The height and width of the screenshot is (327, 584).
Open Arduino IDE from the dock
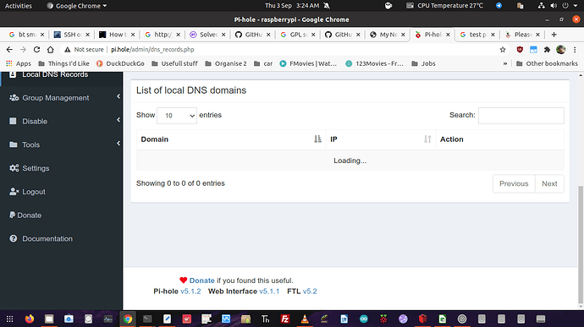tap(363, 319)
